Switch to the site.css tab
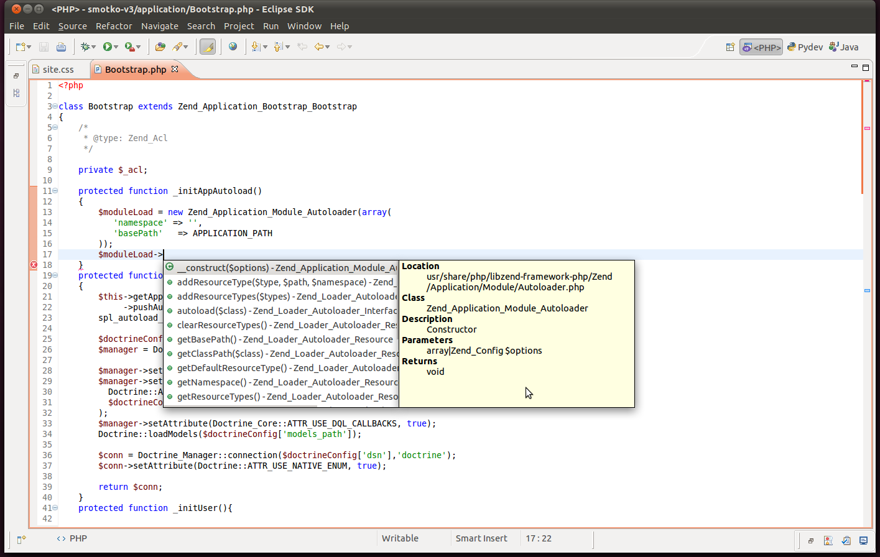The image size is (880, 557). 58,70
